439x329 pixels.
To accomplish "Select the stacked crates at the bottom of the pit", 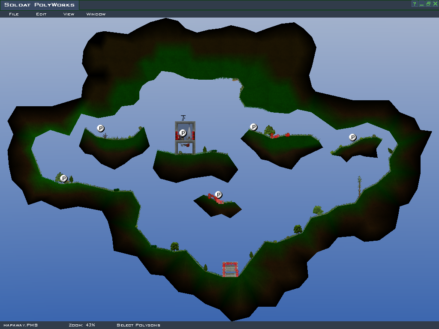I will 230,269.
